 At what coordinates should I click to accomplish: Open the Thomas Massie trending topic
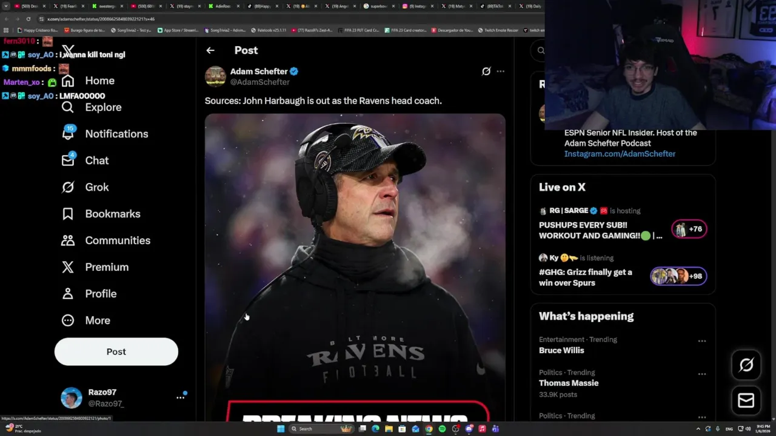(569, 383)
